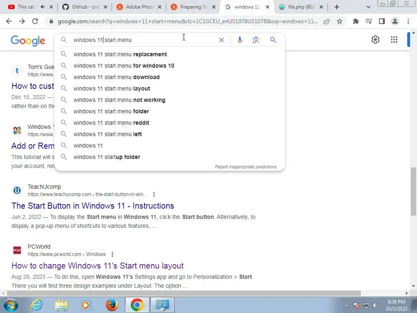Choose suggestion 'start menu download'
This screenshot has width=417, height=313.
pyautogui.click(x=169, y=77)
